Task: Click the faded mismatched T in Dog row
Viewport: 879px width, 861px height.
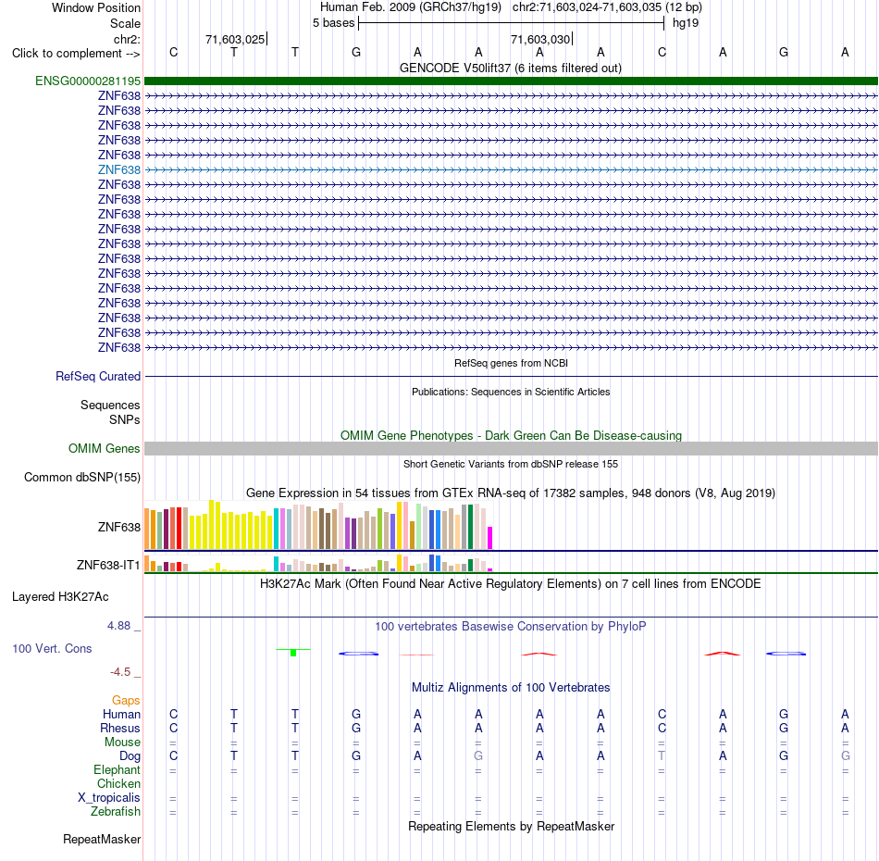Action: (662, 756)
